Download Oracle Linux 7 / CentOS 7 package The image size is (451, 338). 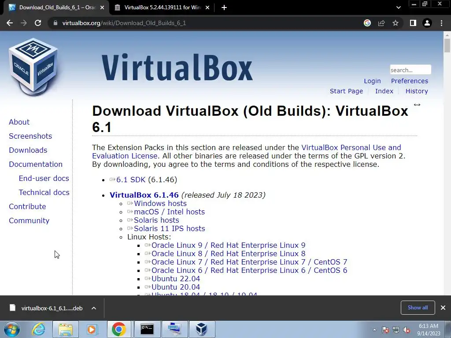tap(249, 262)
